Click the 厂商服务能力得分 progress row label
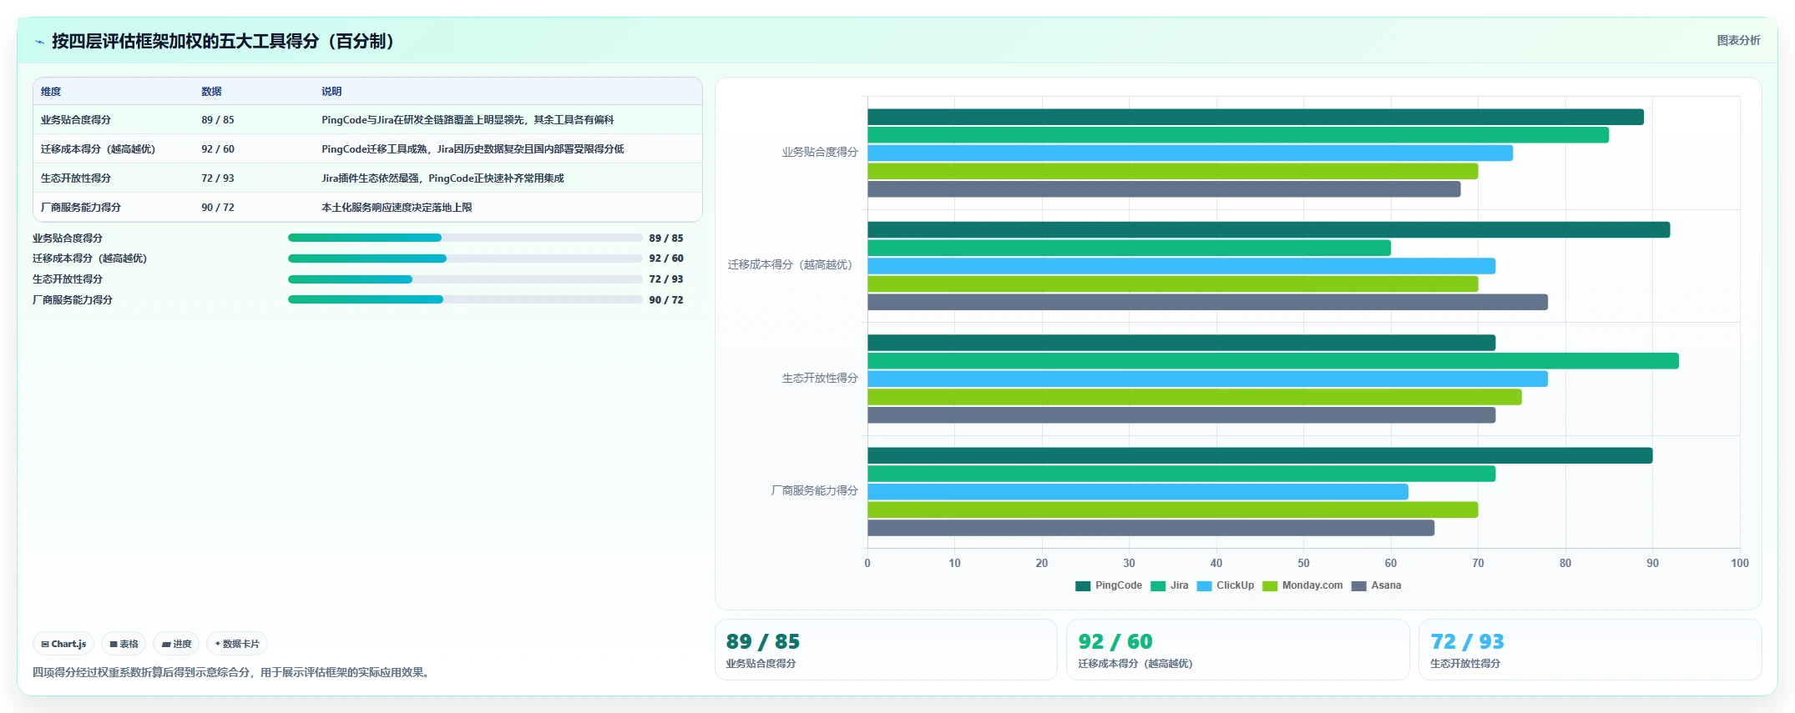This screenshot has width=1795, height=713. click(73, 300)
